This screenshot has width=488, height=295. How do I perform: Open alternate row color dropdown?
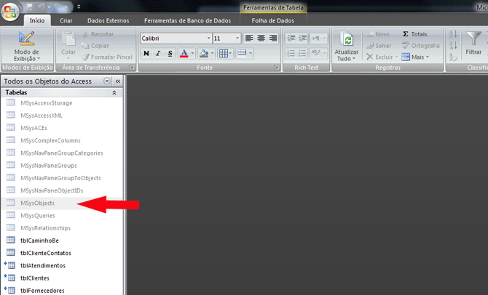coord(245,53)
